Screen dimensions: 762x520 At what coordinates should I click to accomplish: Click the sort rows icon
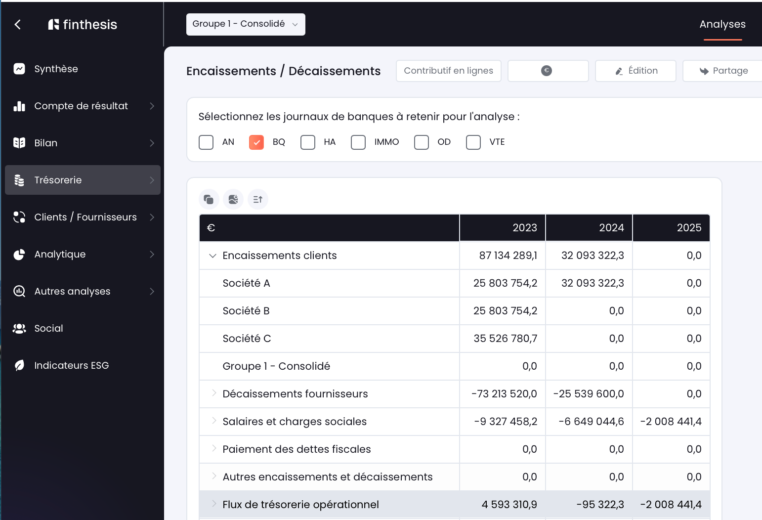pos(258,199)
